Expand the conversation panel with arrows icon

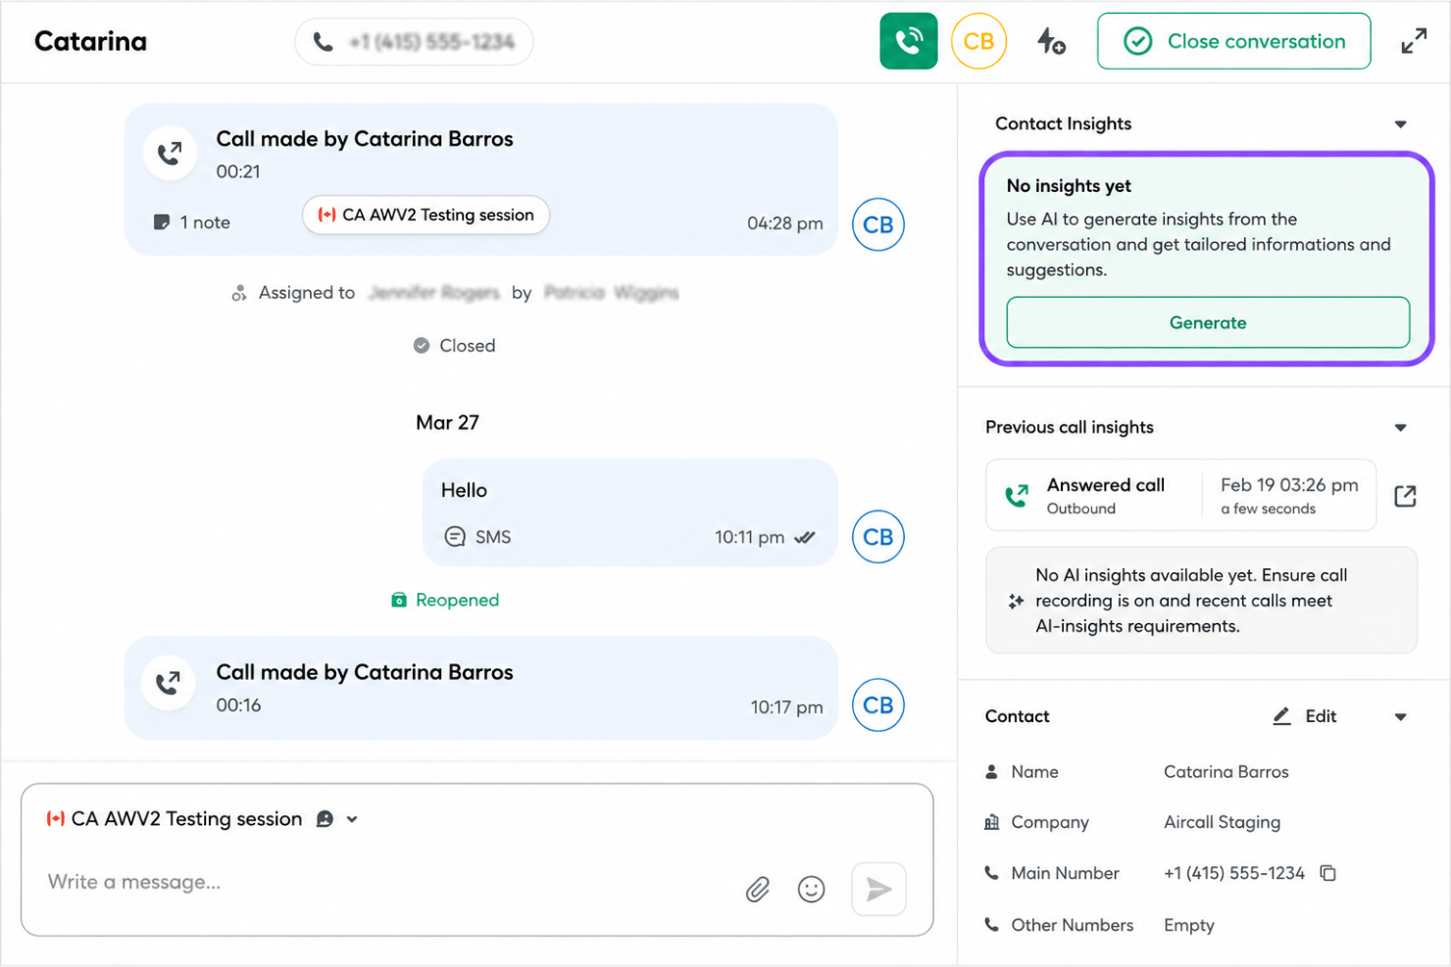click(1413, 41)
